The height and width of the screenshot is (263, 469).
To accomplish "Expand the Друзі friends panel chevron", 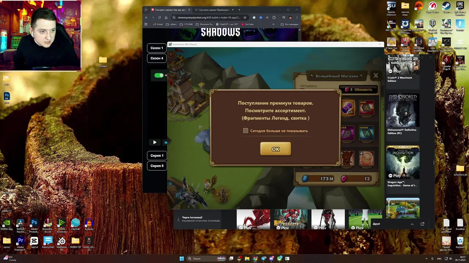I will click(x=412, y=224).
